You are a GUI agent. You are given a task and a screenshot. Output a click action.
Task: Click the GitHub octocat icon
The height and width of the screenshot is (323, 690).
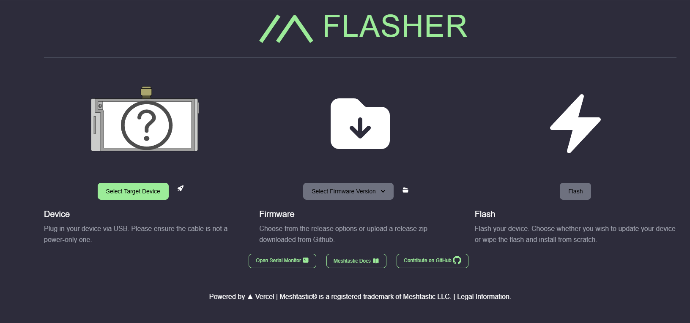(x=457, y=260)
